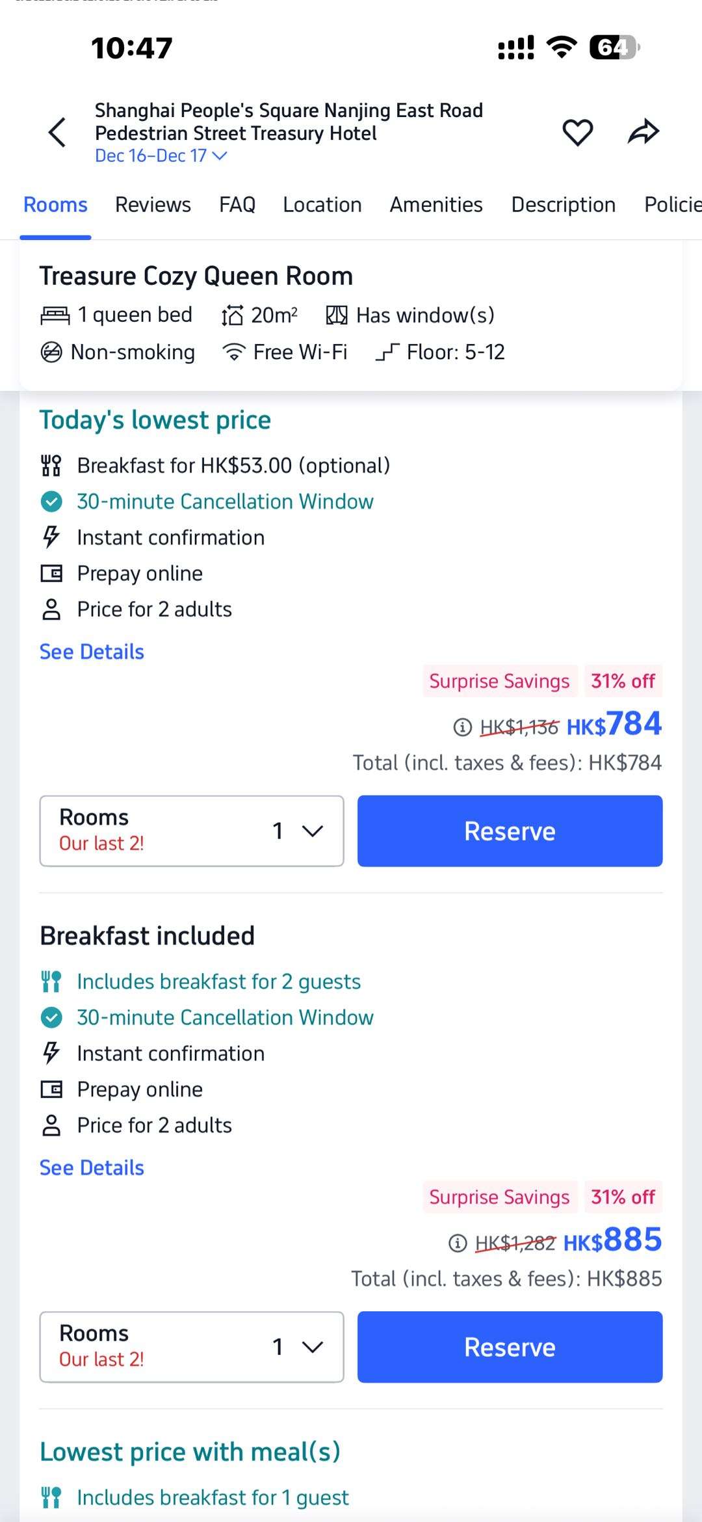Viewport: 702px width, 1522px height.
Task: Switch to the Reviews tab
Action: pyautogui.click(x=153, y=204)
